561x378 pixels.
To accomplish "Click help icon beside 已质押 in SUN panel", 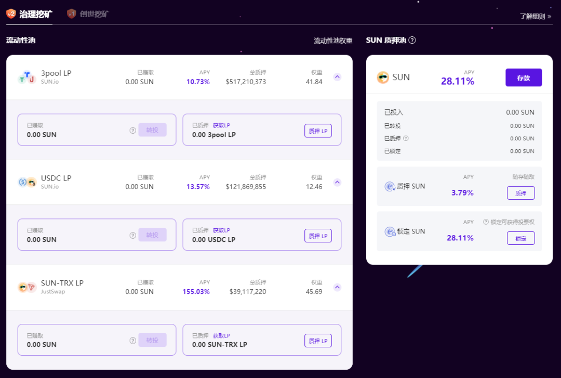I will pos(406,138).
